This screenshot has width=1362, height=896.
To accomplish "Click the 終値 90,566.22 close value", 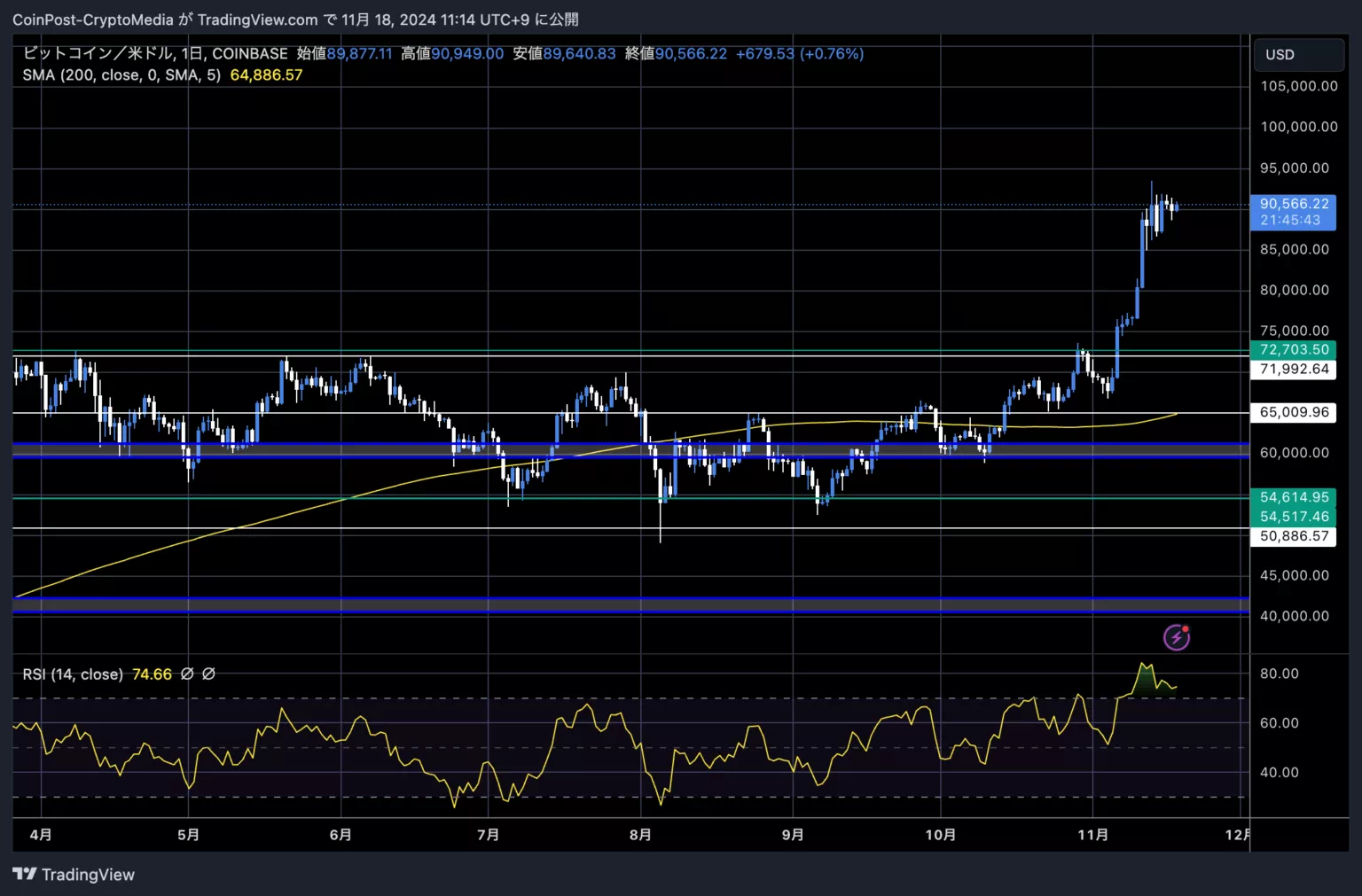I will pos(676,53).
